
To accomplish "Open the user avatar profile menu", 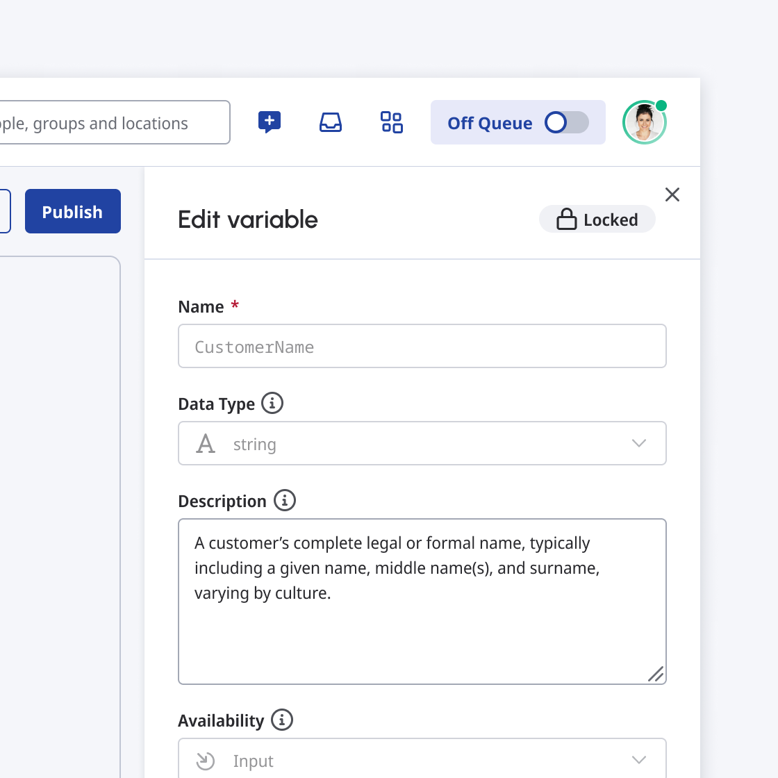I will tap(644, 123).
